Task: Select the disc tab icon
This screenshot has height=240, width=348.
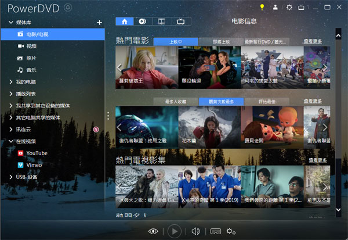Action: pyautogui.click(x=143, y=22)
